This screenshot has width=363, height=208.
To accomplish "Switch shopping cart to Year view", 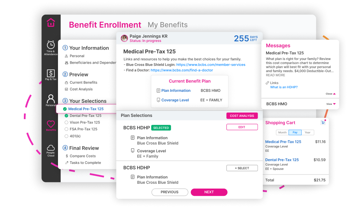I will click(308, 132).
